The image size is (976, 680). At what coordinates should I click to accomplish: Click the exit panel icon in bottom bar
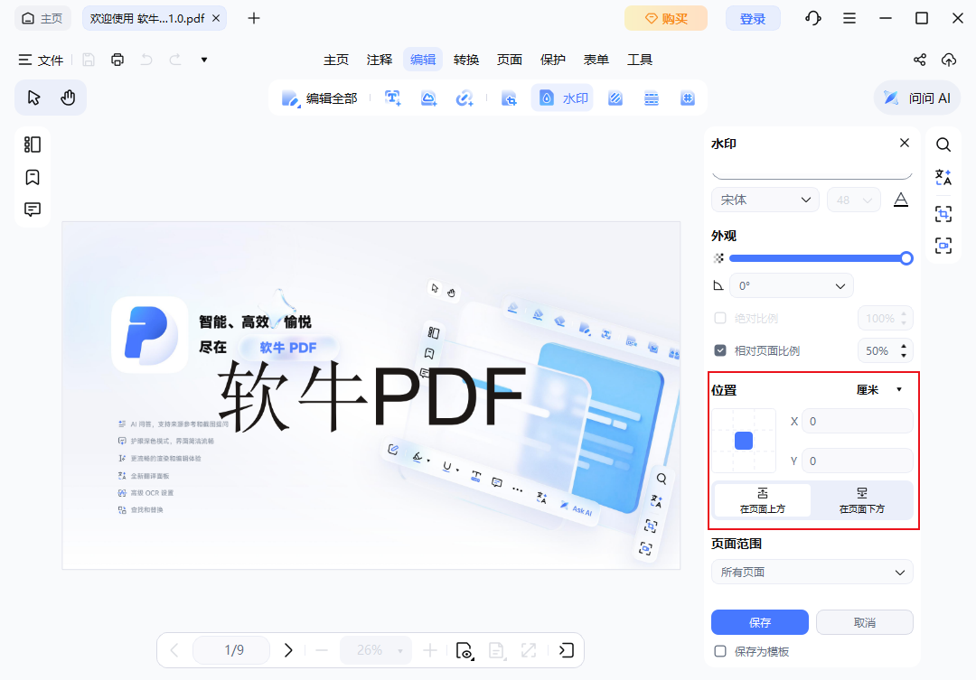[x=566, y=651]
